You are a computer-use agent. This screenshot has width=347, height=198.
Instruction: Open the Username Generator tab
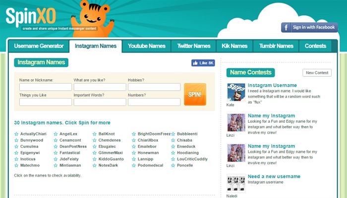(x=39, y=46)
